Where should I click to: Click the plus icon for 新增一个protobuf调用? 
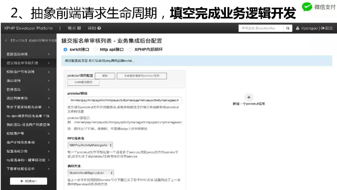pos(249,97)
